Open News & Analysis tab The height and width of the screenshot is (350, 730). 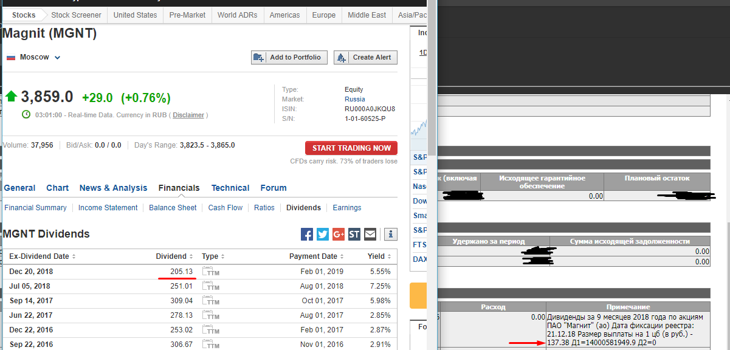114,188
